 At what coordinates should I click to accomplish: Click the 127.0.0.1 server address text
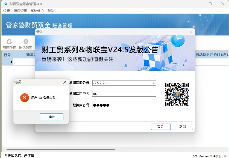(100, 83)
